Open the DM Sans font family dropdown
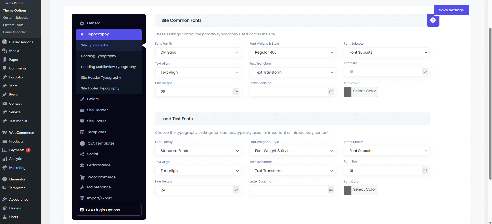The width and height of the screenshot is (492, 224). point(198,52)
